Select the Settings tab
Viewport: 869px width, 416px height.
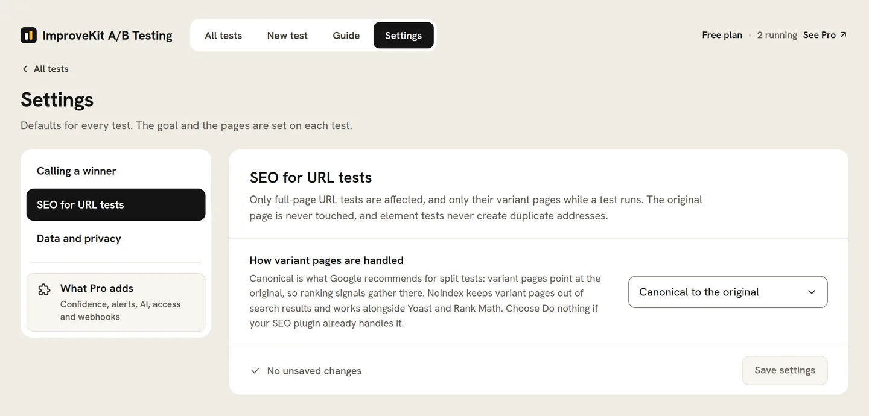(x=403, y=35)
